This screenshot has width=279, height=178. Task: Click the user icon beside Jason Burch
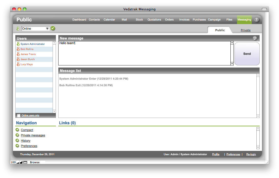coord(18,59)
